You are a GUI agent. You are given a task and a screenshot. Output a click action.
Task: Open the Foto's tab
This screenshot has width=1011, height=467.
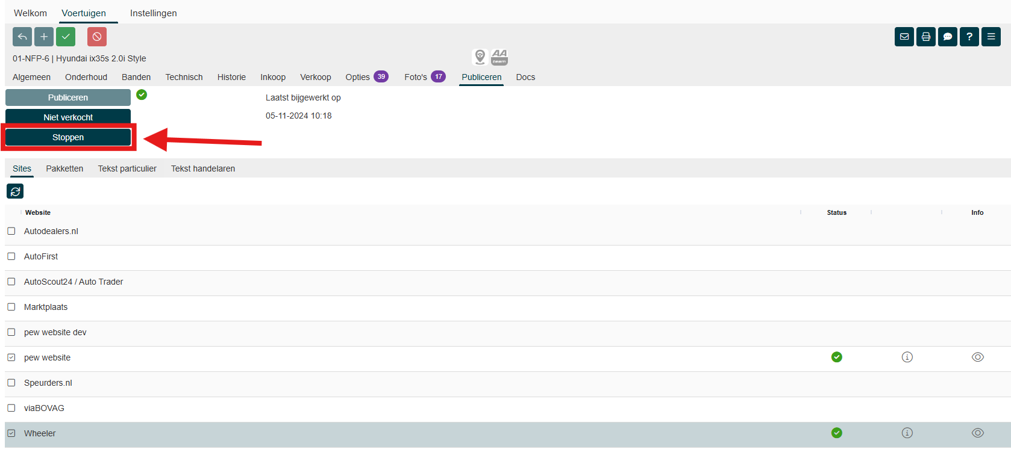(x=416, y=77)
